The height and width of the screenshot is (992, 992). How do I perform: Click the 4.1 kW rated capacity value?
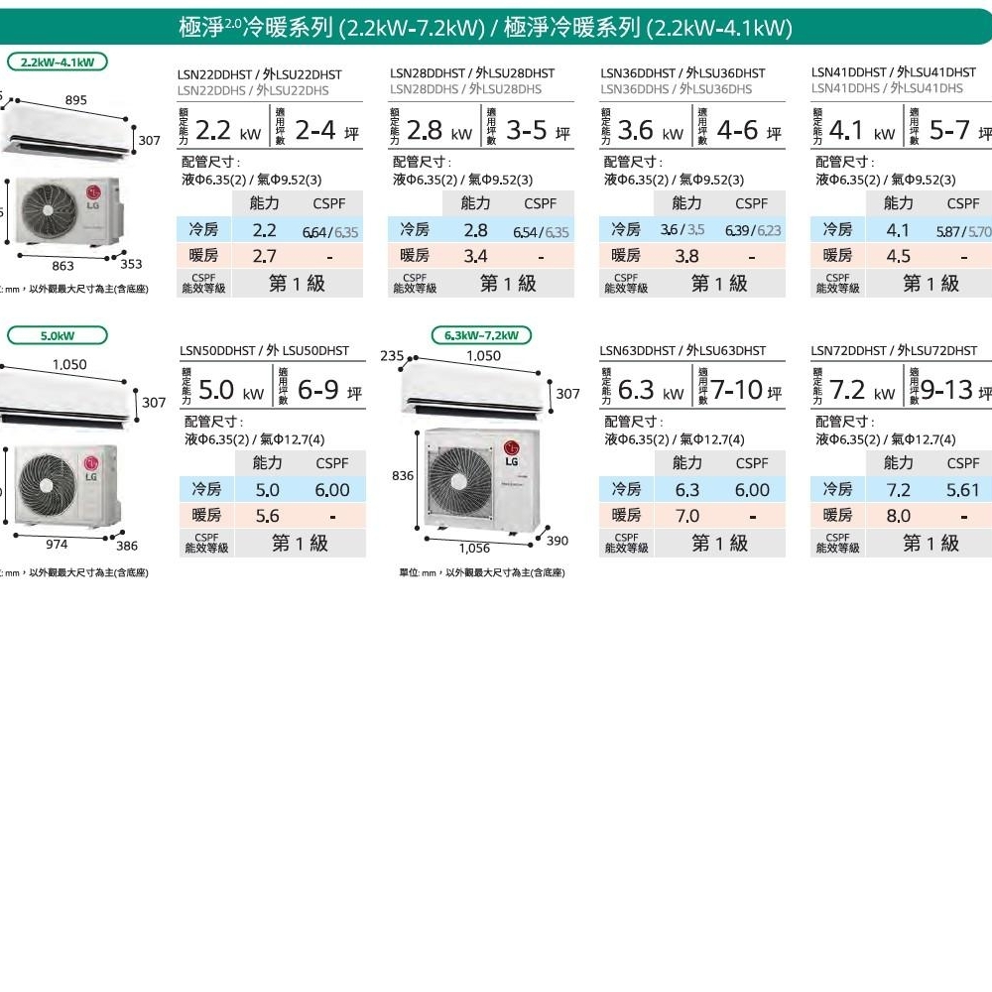click(x=862, y=131)
